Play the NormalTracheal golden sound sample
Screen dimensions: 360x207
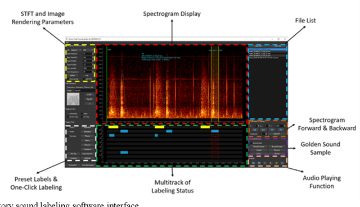point(277,146)
